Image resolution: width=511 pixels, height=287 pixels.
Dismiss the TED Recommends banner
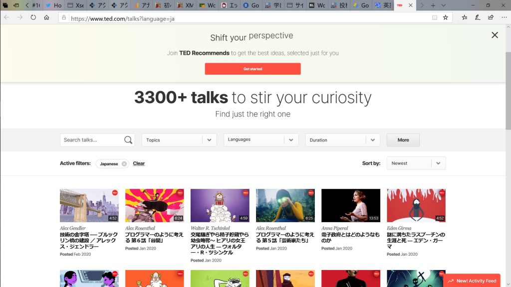tap(495, 35)
